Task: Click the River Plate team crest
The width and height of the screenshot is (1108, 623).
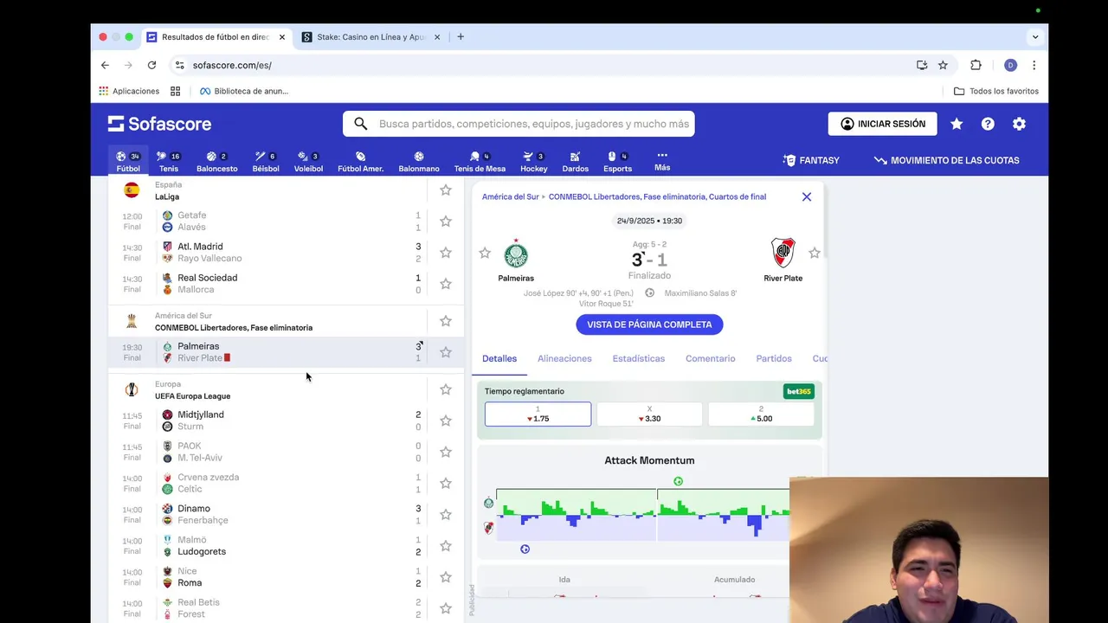Action: tap(783, 254)
